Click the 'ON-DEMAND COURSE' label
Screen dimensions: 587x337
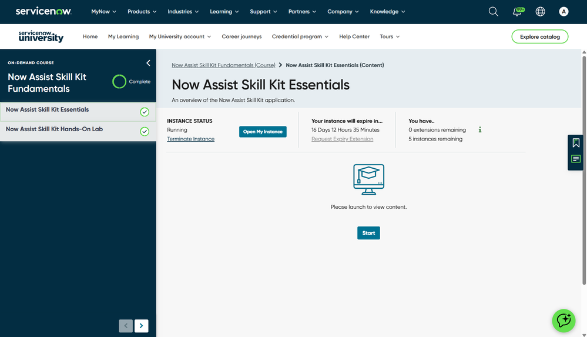pyautogui.click(x=31, y=62)
